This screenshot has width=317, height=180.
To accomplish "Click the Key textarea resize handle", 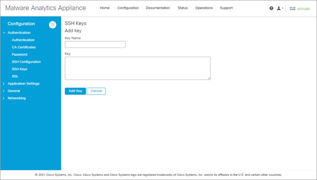I will click(x=209, y=78).
